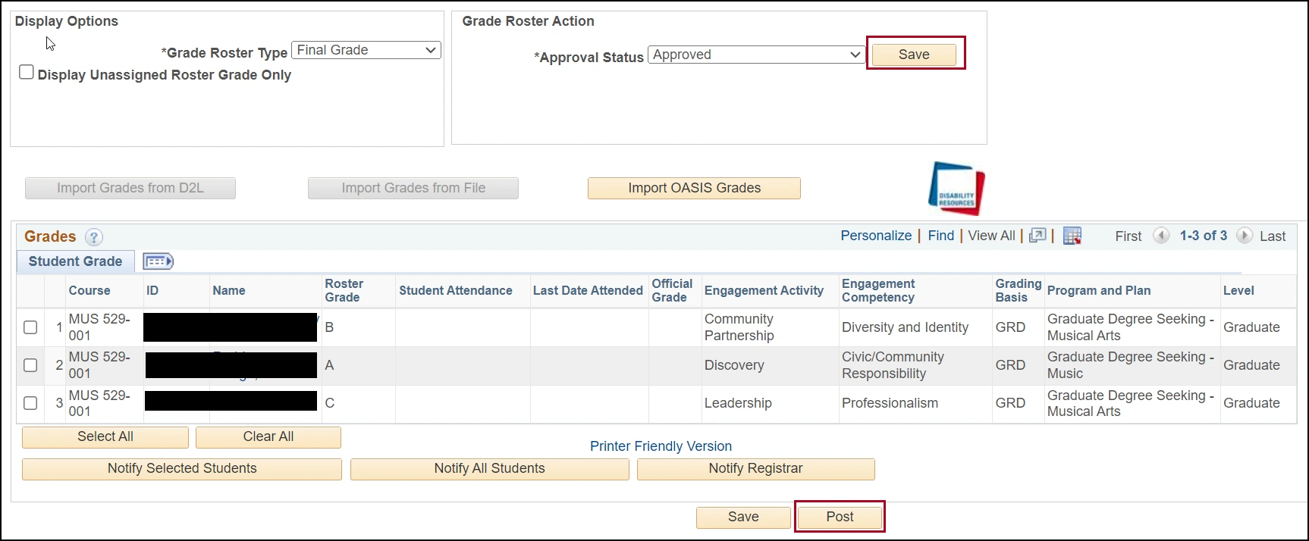1309x541 pixels.
Task: Click the Civic/Community Responsibility cell
Action: 893,365
